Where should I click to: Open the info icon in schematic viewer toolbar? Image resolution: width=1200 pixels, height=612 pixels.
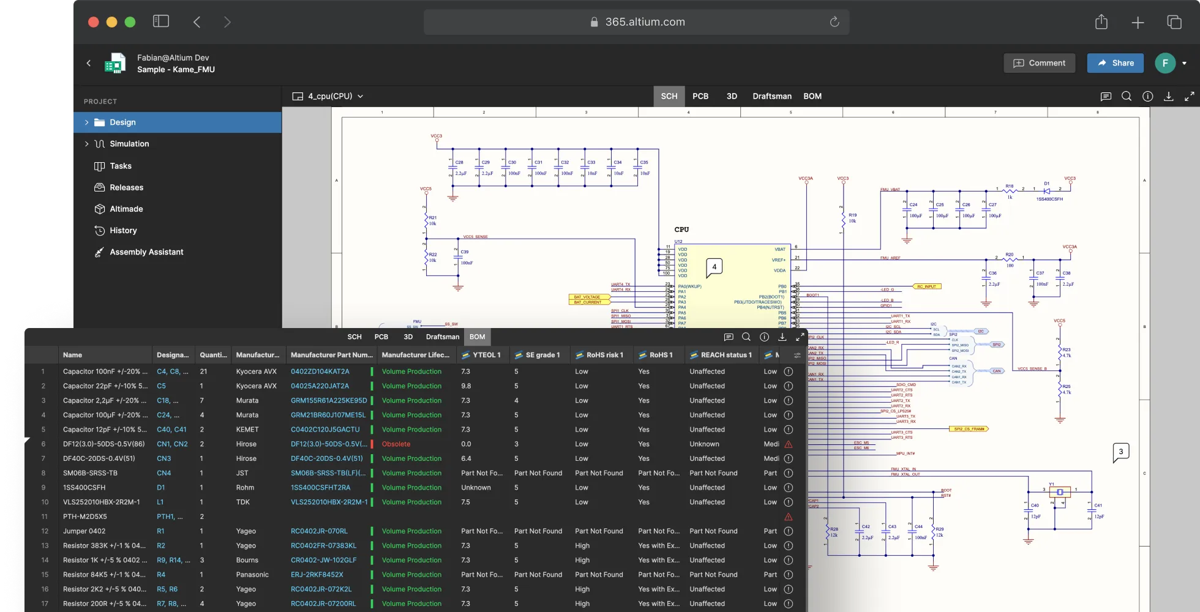[x=1148, y=96]
